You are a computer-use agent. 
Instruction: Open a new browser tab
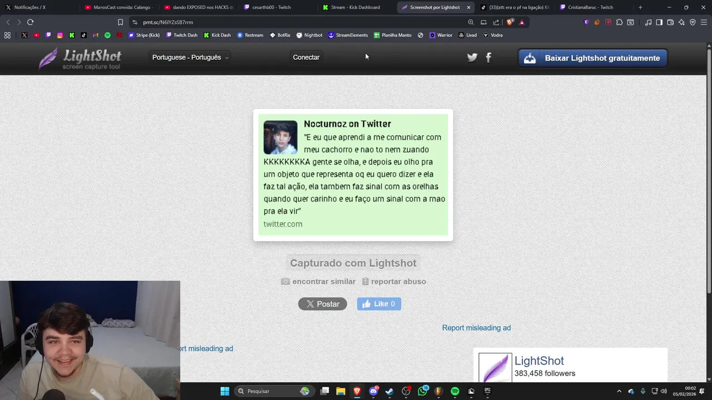pos(640,7)
